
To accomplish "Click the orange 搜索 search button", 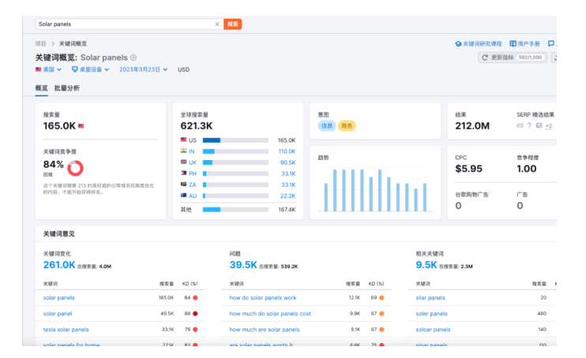I will [x=233, y=24].
